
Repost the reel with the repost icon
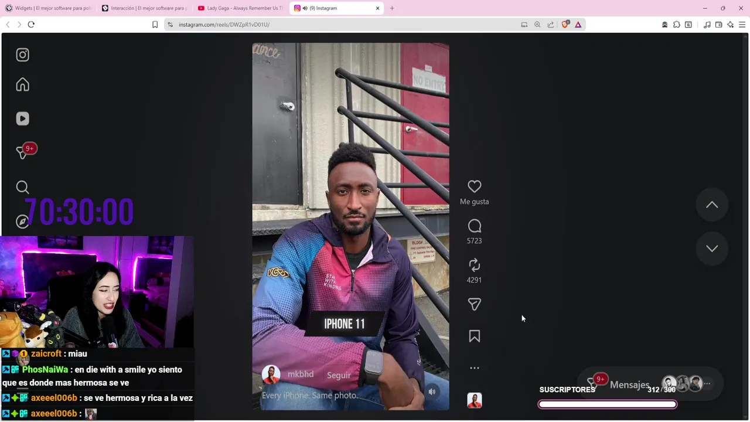tap(475, 265)
